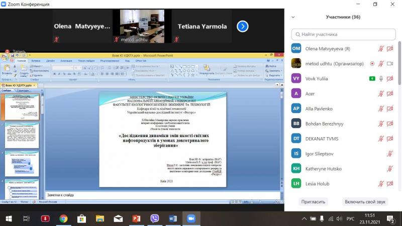
Task: Show next video tiles with blue arrow
Action: tap(243, 27)
